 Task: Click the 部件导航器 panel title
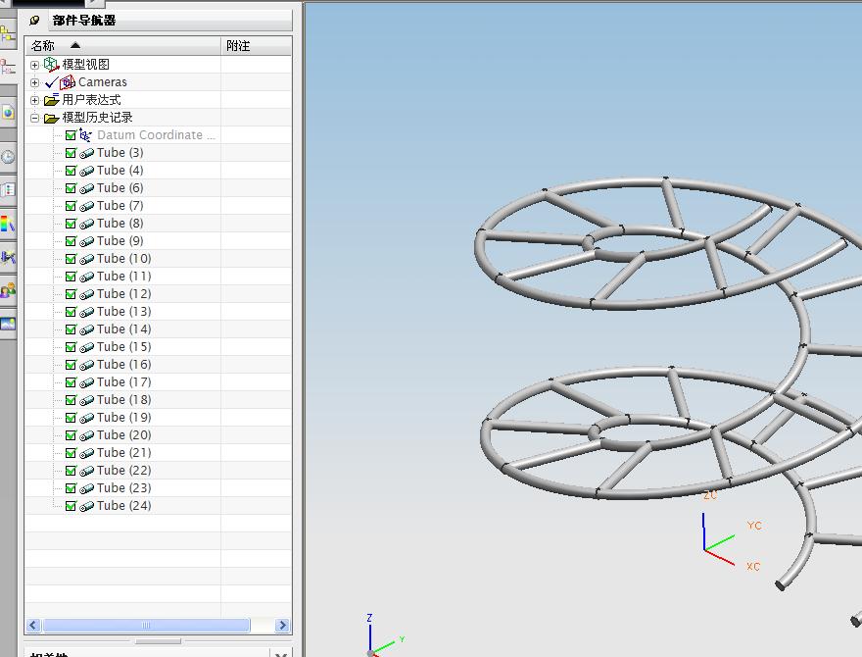[84, 21]
